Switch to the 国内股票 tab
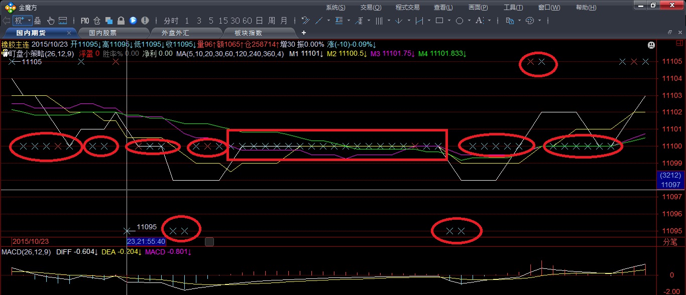 [102, 33]
